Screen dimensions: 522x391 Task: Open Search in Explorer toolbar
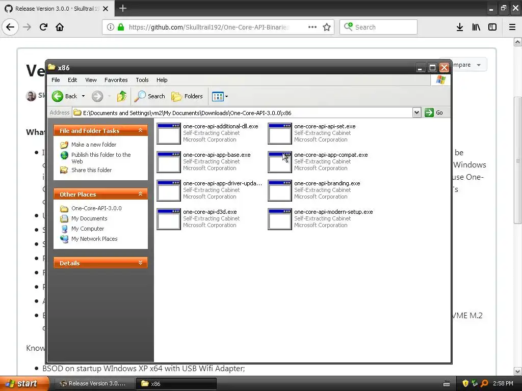point(149,96)
